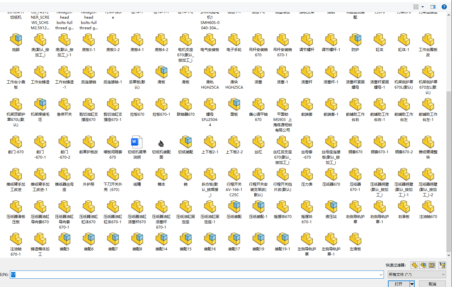
Task: Select the 液压站 assembly file
Action: pos(331,210)
